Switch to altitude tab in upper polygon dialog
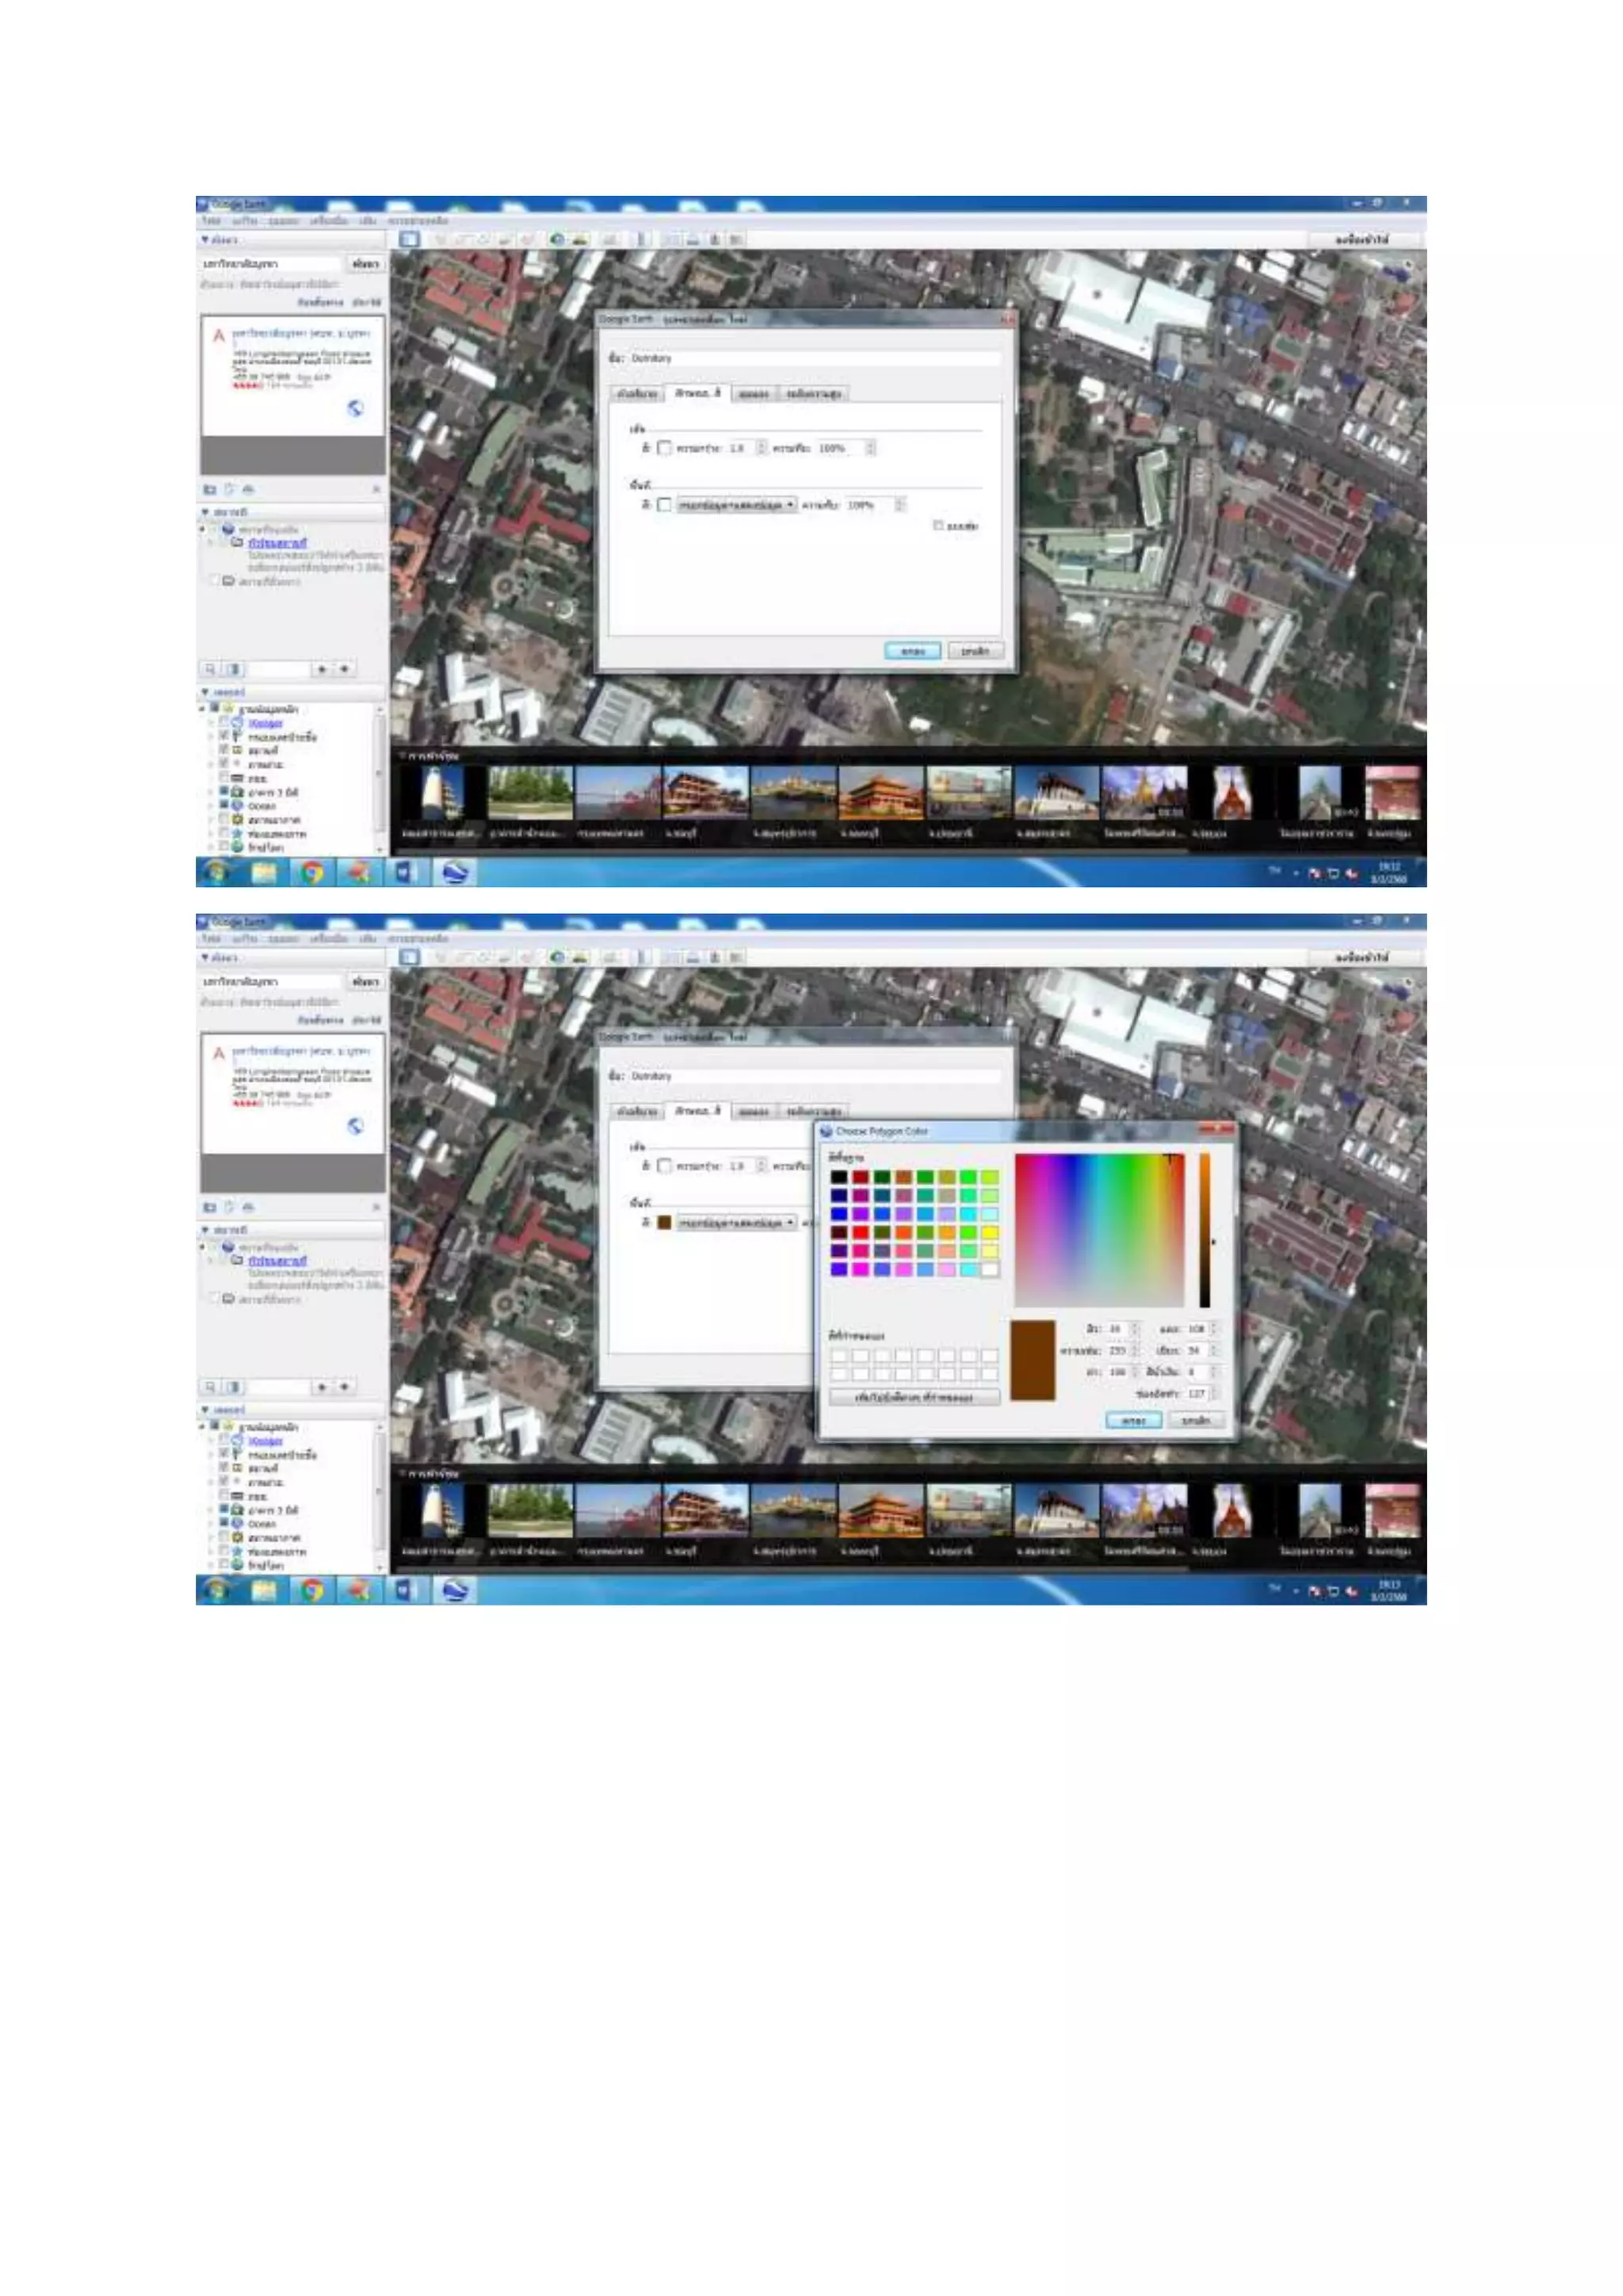Image resolution: width=1623 pixels, height=2296 pixels. [814, 394]
